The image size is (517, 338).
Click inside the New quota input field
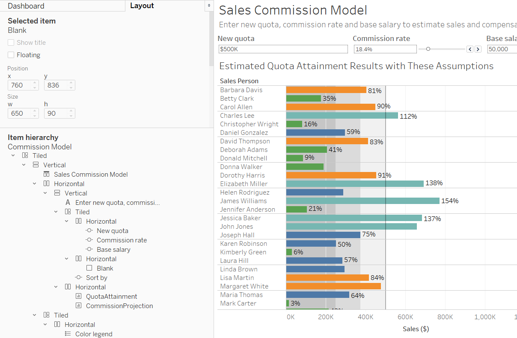[x=282, y=49]
